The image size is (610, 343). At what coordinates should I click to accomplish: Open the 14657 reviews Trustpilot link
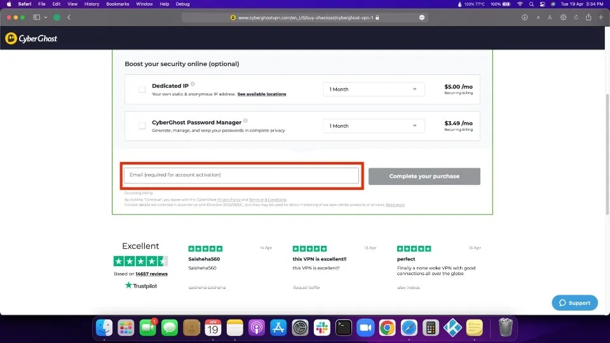coord(151,274)
